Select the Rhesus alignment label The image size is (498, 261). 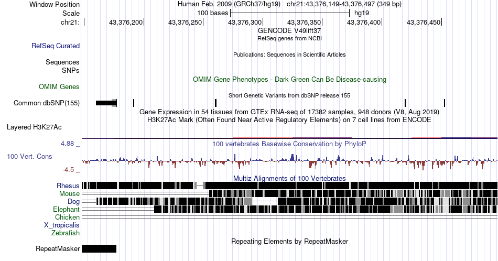pos(68,186)
